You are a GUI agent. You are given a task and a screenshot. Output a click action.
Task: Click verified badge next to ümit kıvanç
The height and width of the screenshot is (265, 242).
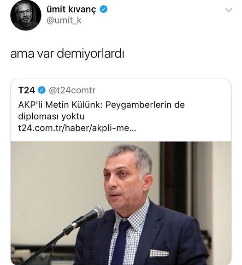[x=103, y=9]
